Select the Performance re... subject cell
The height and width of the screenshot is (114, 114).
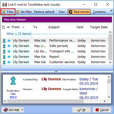(62, 41)
